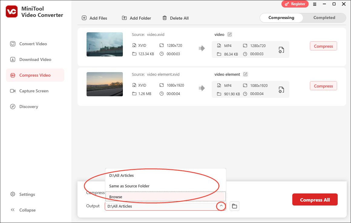This screenshot has width=351, height=223.
Task: Click Compress All button
Action: click(315, 199)
